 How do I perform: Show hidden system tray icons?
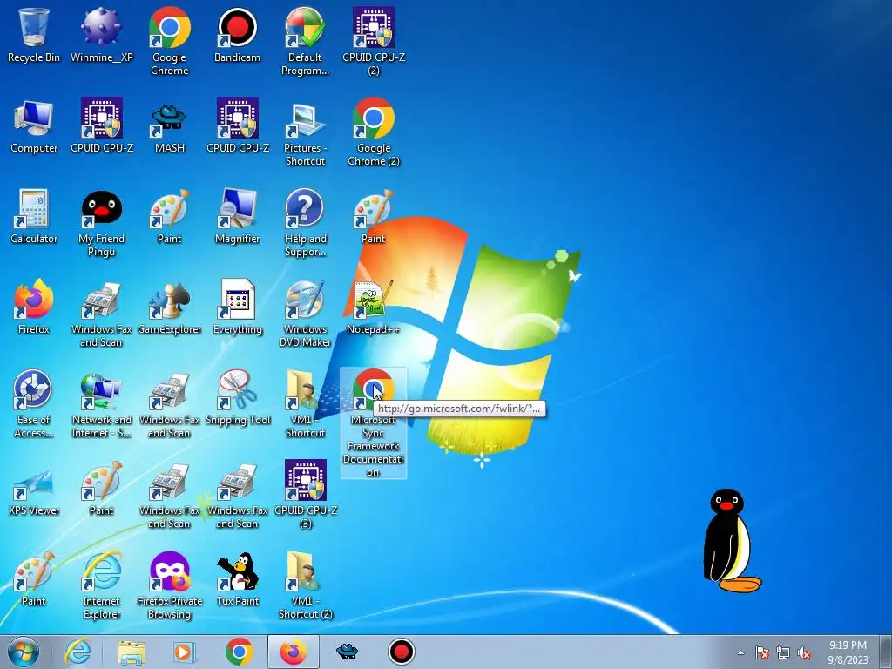(x=740, y=652)
